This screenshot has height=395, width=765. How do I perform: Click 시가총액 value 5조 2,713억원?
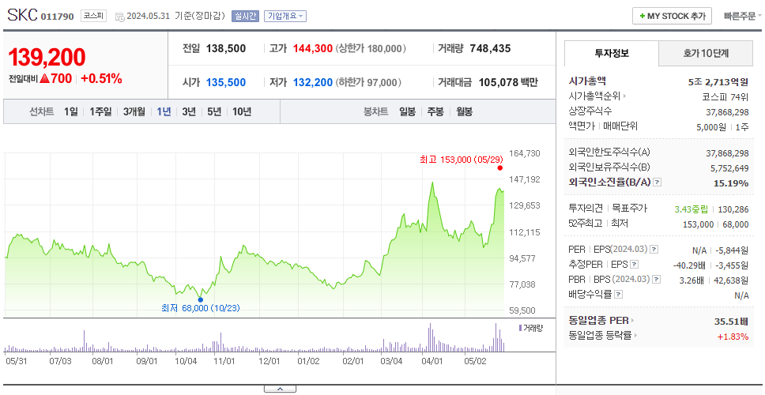(x=718, y=81)
